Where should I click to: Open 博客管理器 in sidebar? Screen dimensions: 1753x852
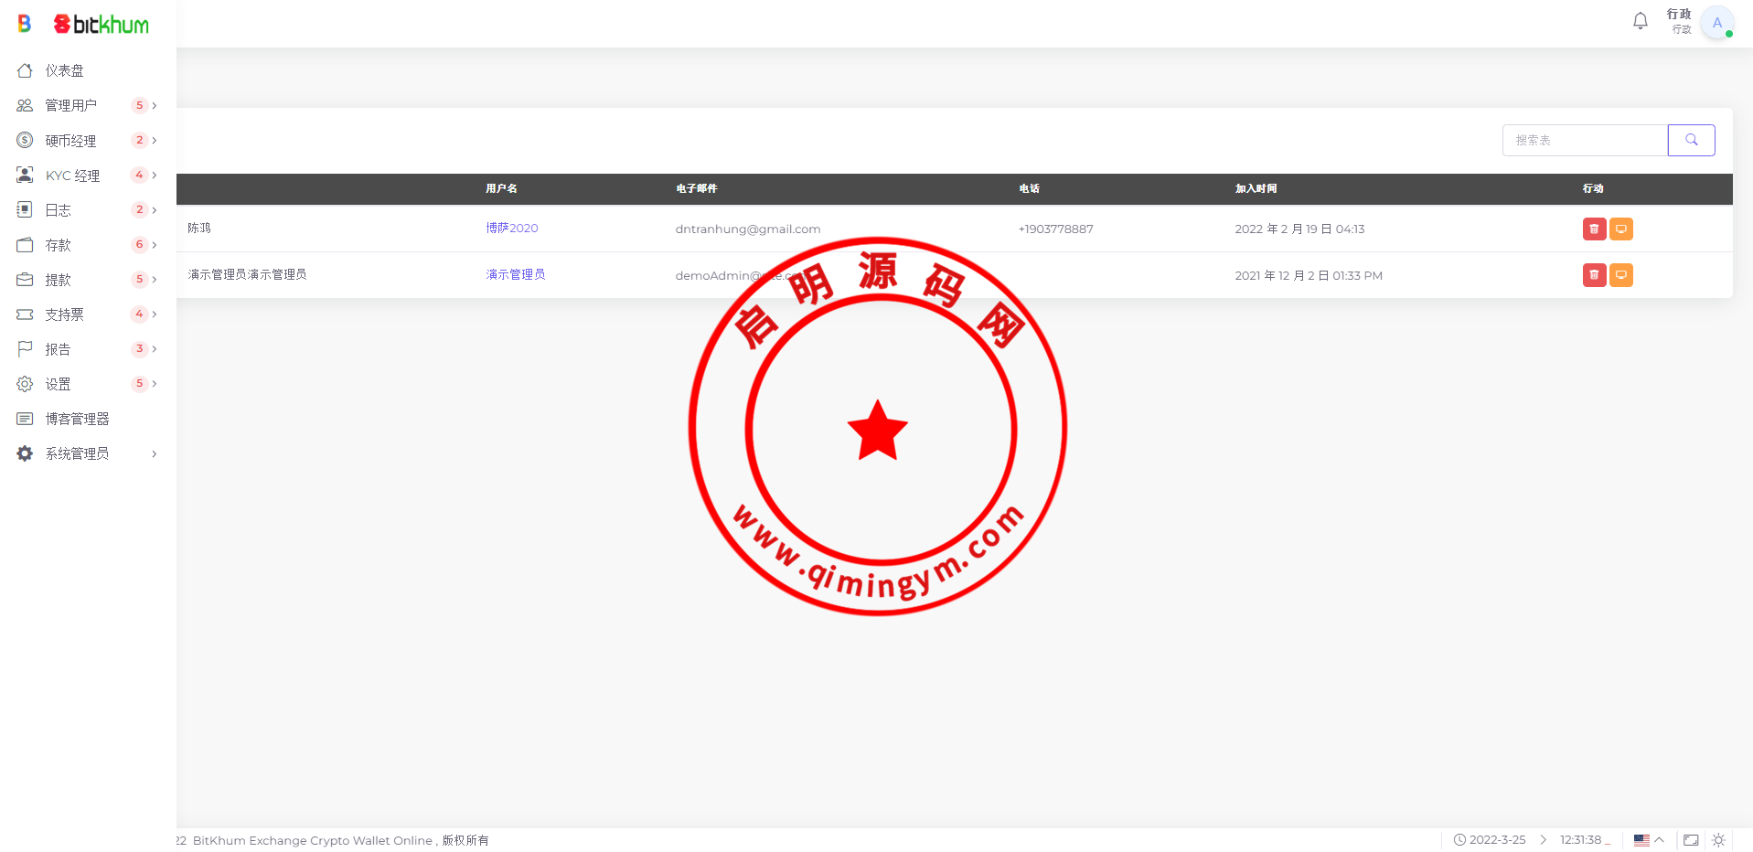(x=77, y=419)
